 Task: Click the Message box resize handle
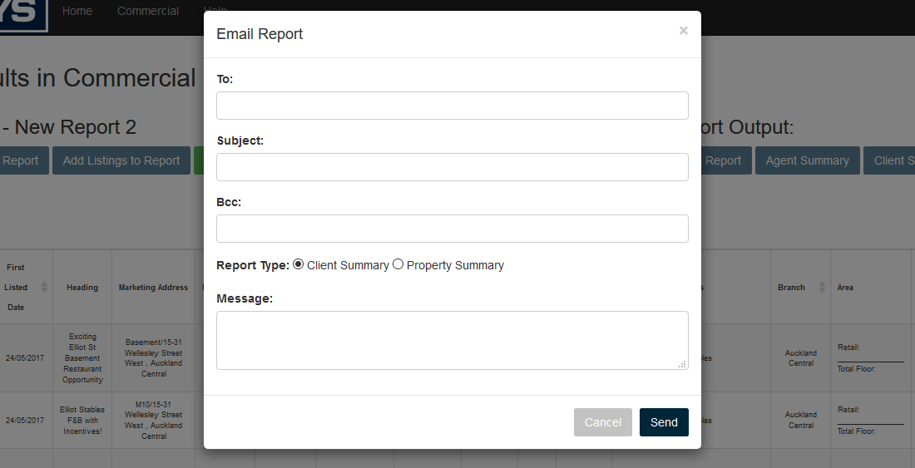coord(683,364)
